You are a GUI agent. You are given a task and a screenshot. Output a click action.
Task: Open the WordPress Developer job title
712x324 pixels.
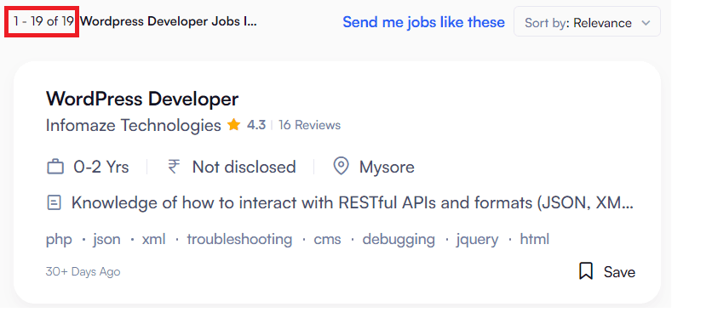pos(142,99)
